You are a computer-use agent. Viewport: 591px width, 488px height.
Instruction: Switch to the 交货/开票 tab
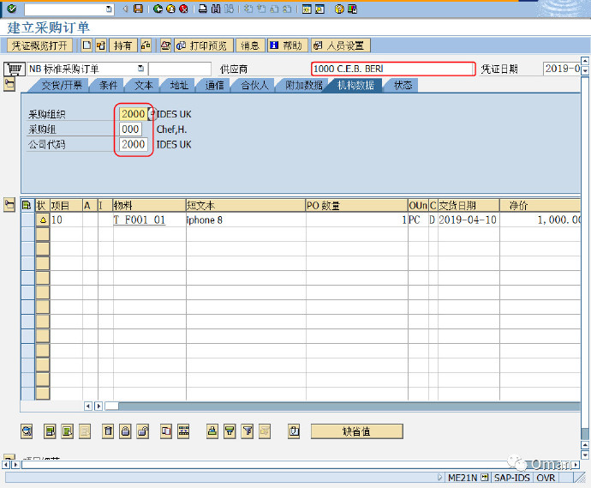(62, 85)
